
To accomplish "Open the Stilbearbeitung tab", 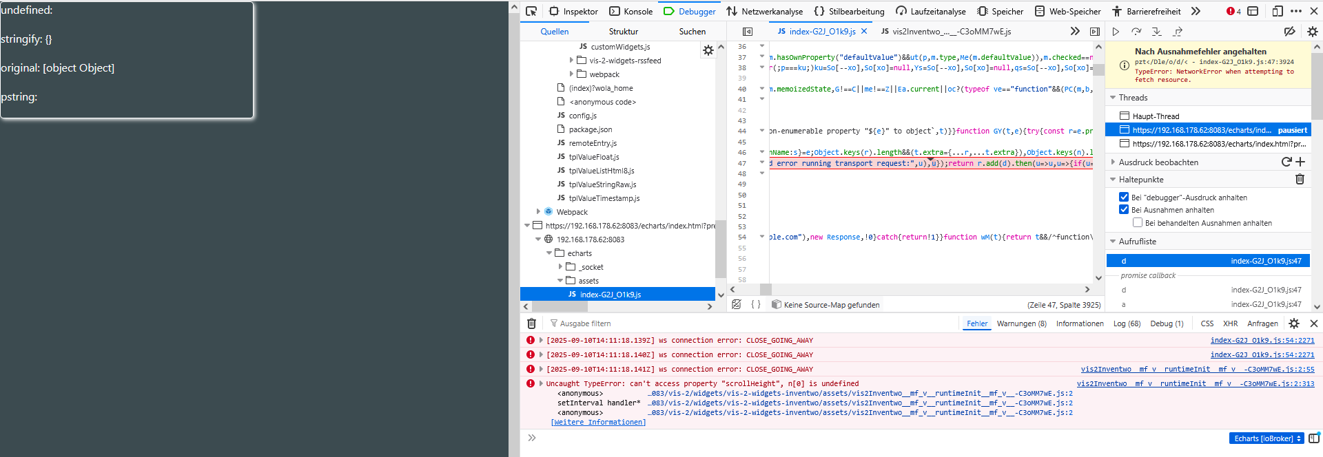I will [x=849, y=11].
